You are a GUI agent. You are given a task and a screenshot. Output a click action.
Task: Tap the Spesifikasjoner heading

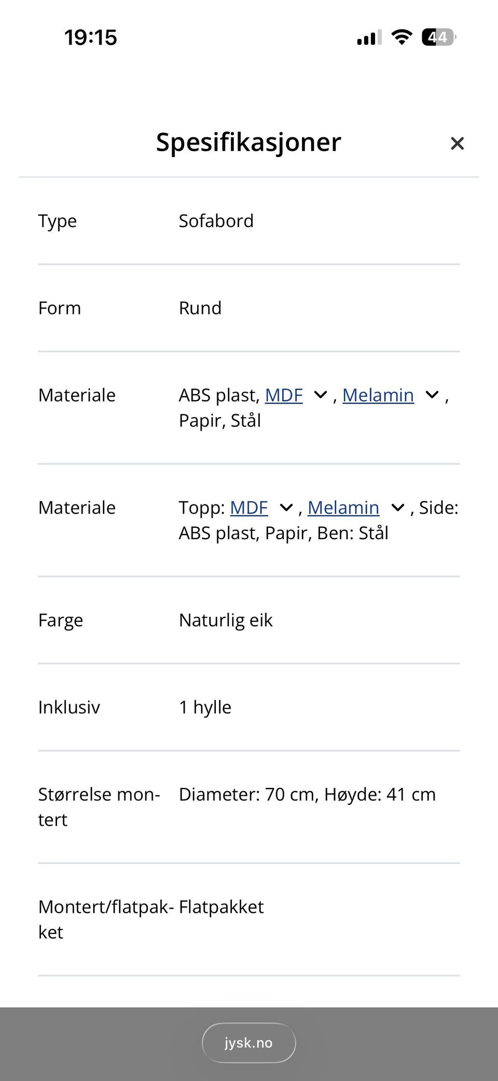click(x=248, y=142)
